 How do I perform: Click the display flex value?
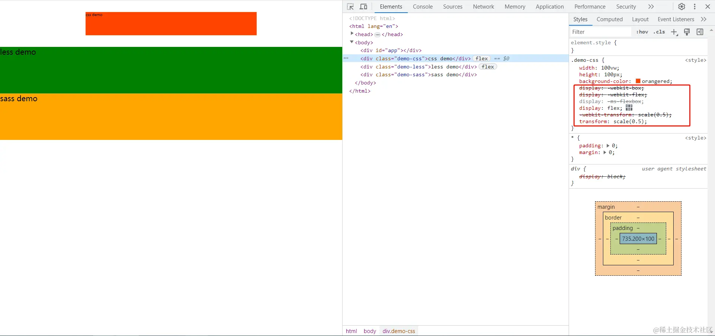613,108
